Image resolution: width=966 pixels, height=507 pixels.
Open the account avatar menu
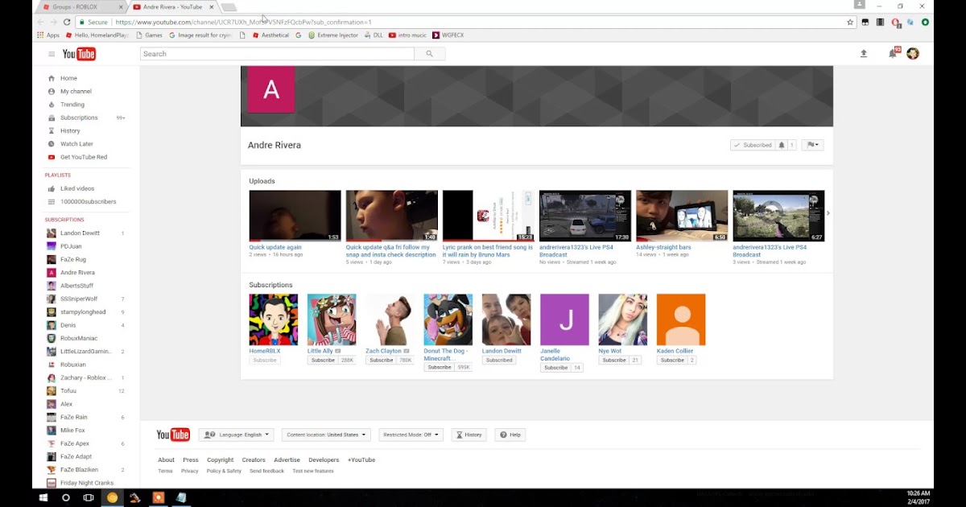point(912,54)
